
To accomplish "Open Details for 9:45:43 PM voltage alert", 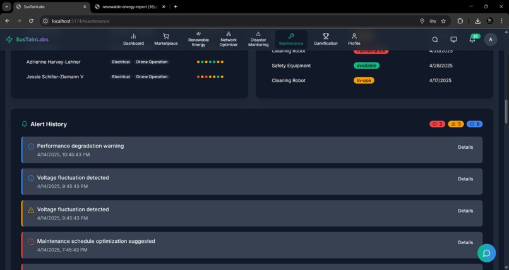I will click(x=465, y=179).
